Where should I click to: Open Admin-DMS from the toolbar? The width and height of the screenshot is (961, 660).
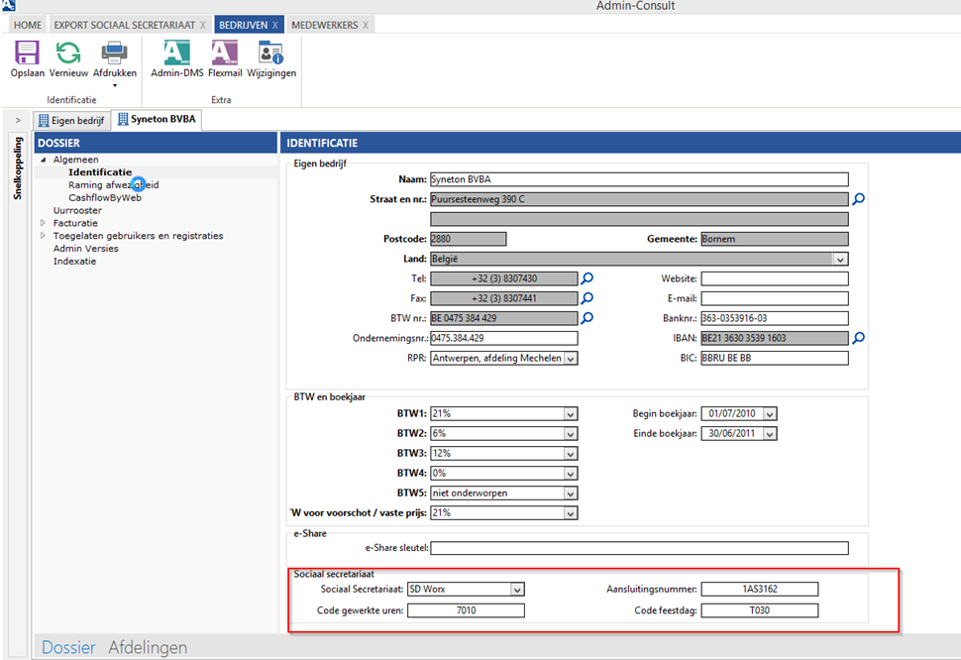point(176,54)
